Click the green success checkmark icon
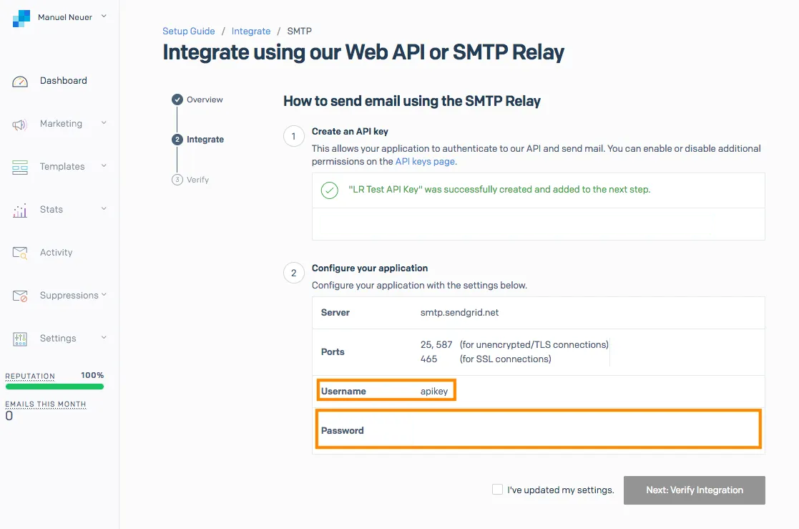Image resolution: width=799 pixels, height=529 pixels. [x=330, y=190]
